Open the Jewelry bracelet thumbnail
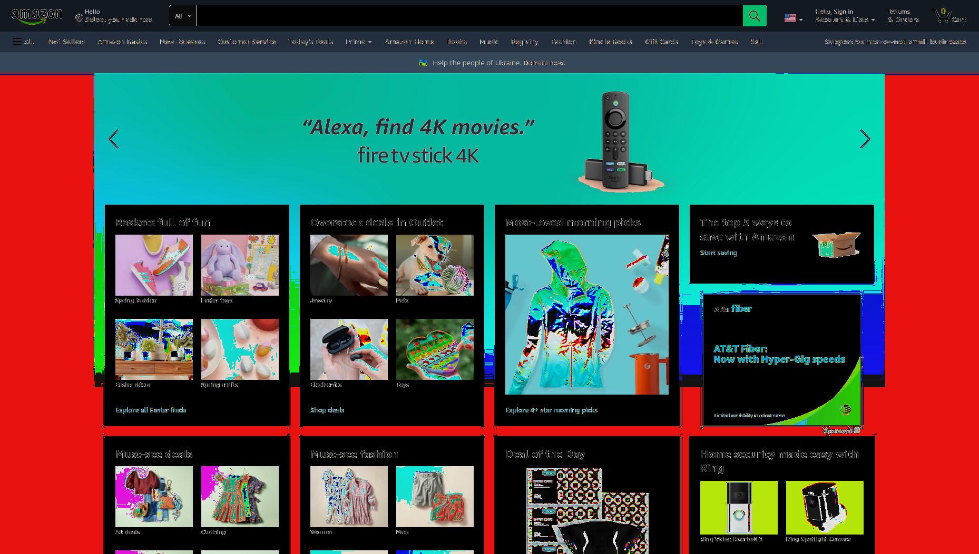979x554 pixels. tap(349, 265)
